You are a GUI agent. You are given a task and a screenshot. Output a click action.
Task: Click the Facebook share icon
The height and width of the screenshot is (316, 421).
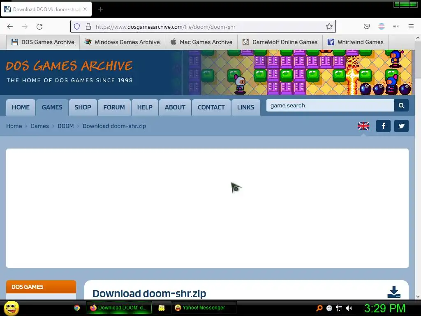click(384, 126)
